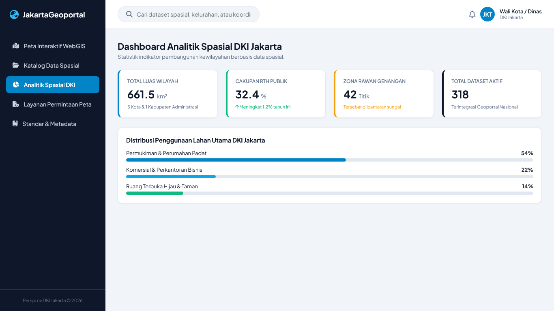The height and width of the screenshot is (311, 554).
Task: Click '5 Kota & 1 Kabupaten Administrasi' text
Action: tap(163, 107)
